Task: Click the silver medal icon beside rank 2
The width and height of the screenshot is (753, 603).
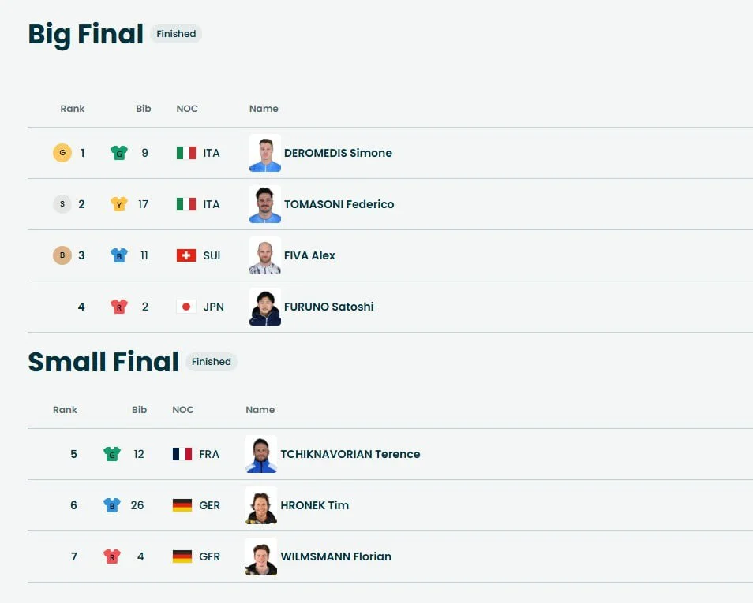Action: pyautogui.click(x=62, y=204)
